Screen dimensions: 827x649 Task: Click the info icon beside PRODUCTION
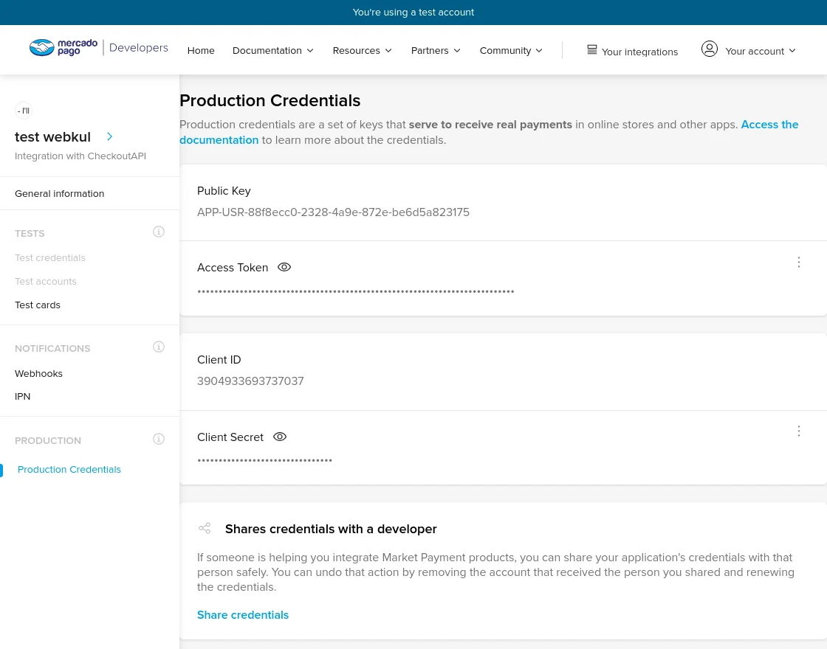point(158,439)
